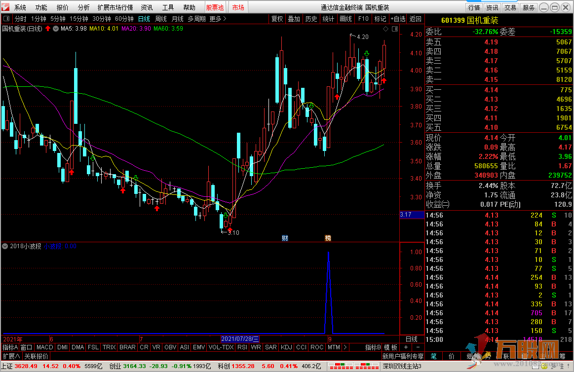Screen dimensions: 574x372
Task: Select the RSI indicator tab
Action: tap(242, 347)
